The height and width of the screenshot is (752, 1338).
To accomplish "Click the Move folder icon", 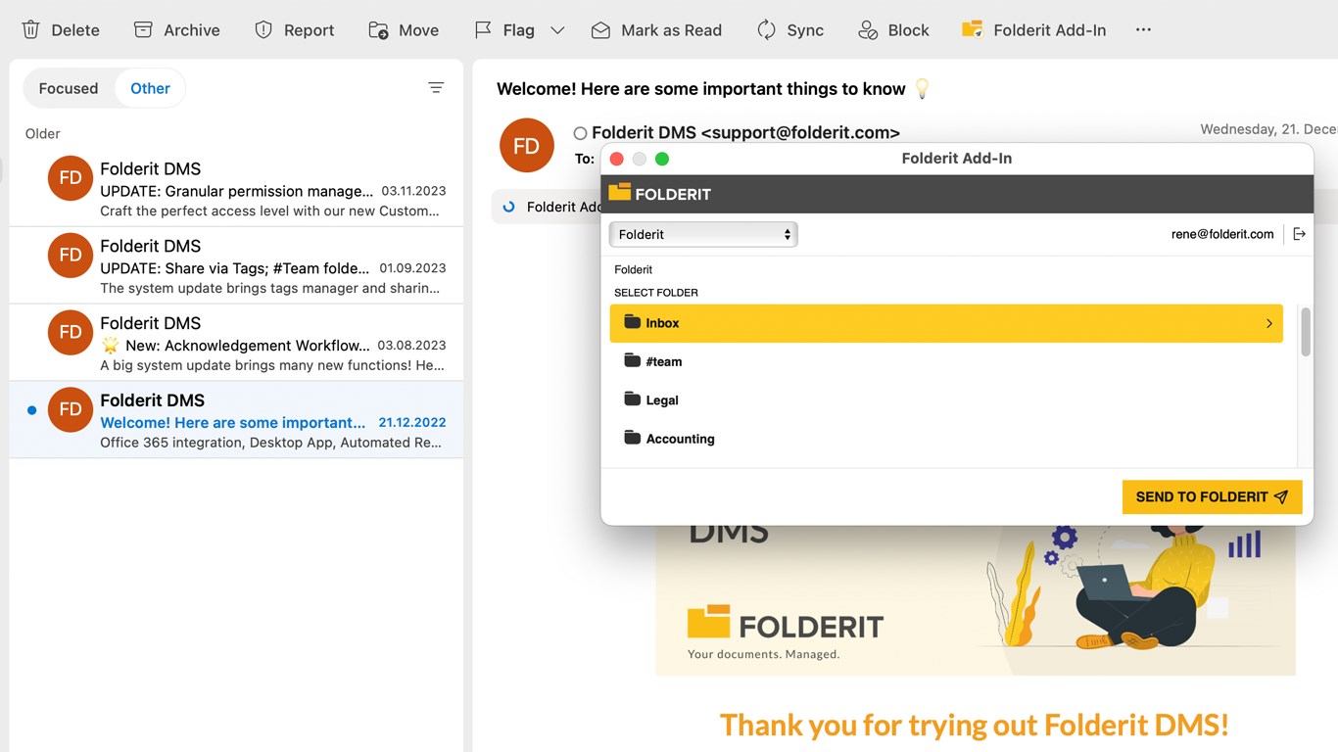I will [378, 30].
